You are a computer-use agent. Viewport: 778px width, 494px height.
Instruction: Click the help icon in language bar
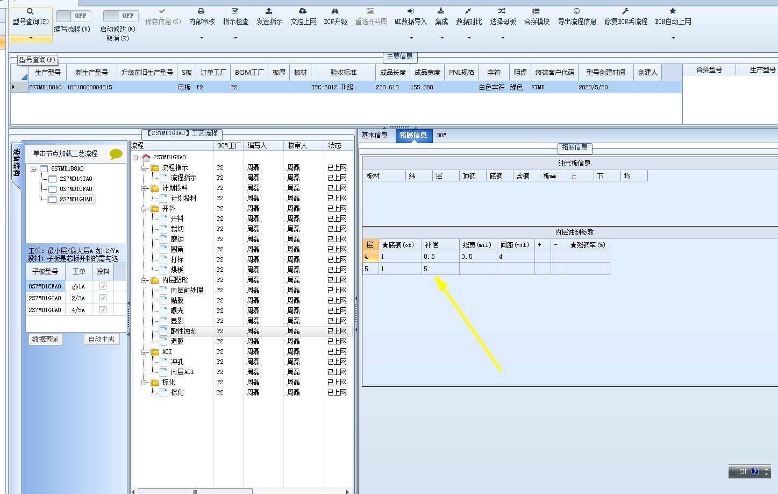755,471
